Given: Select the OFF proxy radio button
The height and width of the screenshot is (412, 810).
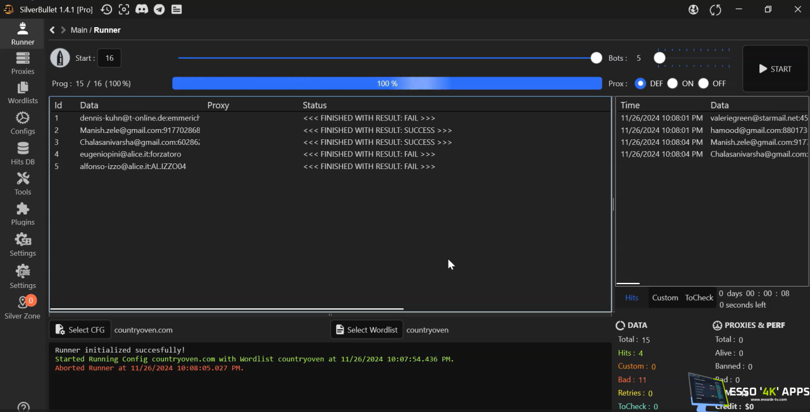Looking at the screenshot, I should (703, 84).
